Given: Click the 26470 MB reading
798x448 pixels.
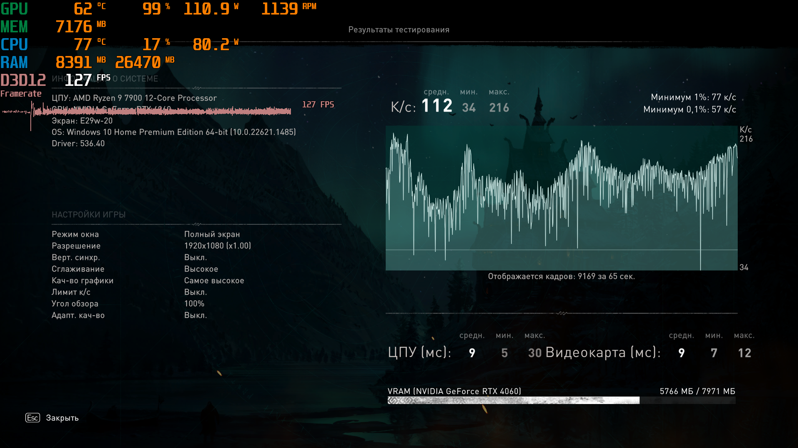Looking at the screenshot, I should coord(145,62).
